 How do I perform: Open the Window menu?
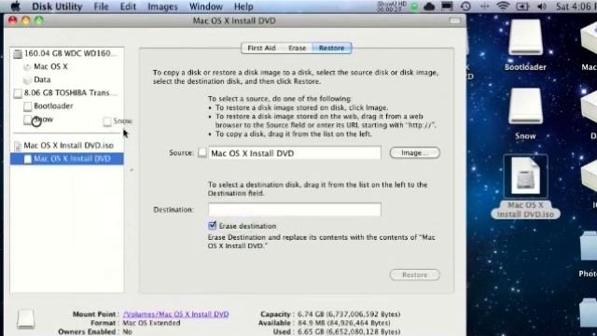tap(205, 7)
